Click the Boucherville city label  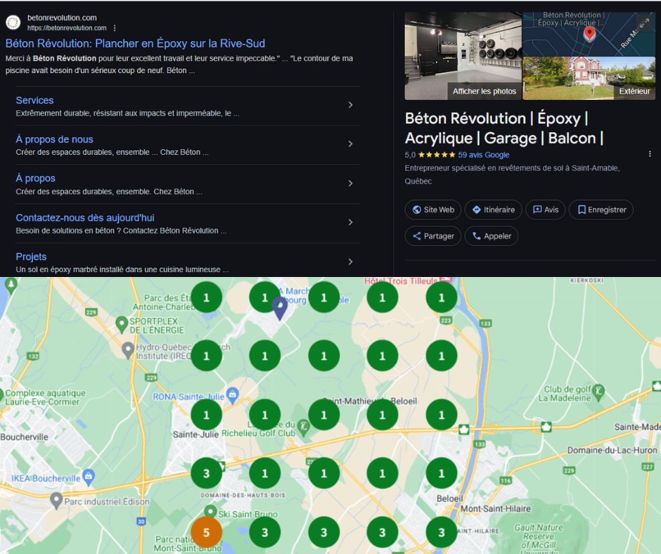[24, 437]
